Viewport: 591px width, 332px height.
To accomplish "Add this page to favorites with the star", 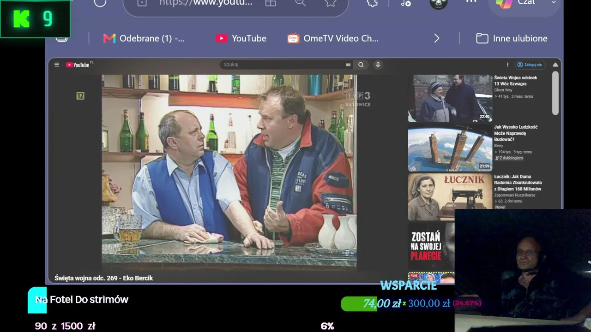I will click(x=331, y=2).
